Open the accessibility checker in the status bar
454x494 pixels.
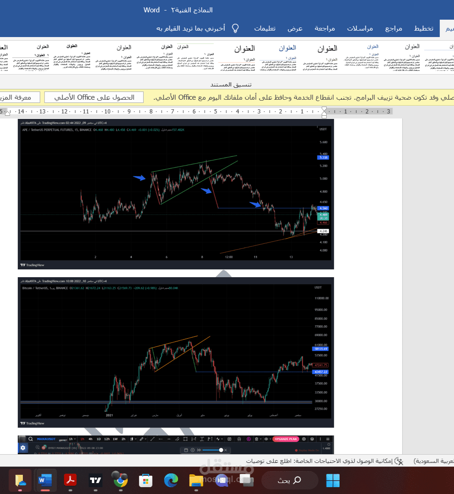point(324,461)
